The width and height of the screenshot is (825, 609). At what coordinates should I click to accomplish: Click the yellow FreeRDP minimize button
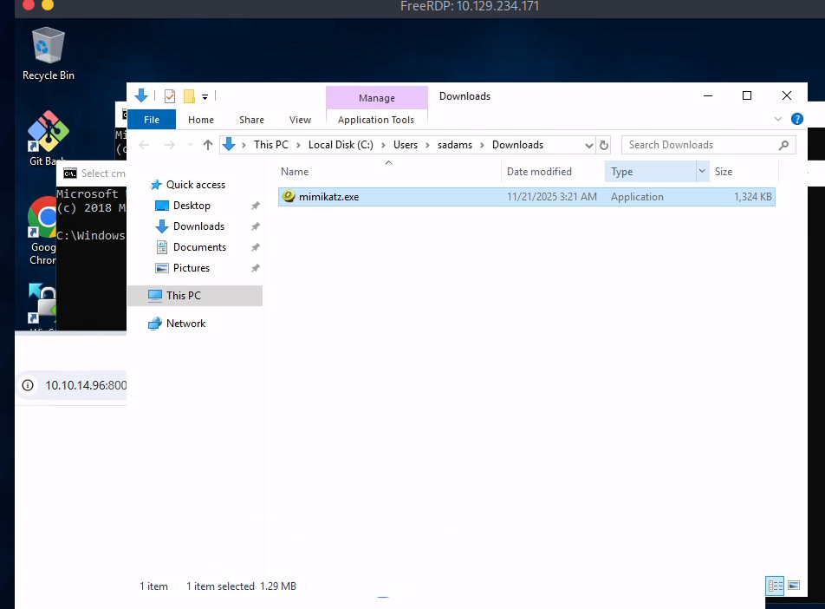[48, 5]
